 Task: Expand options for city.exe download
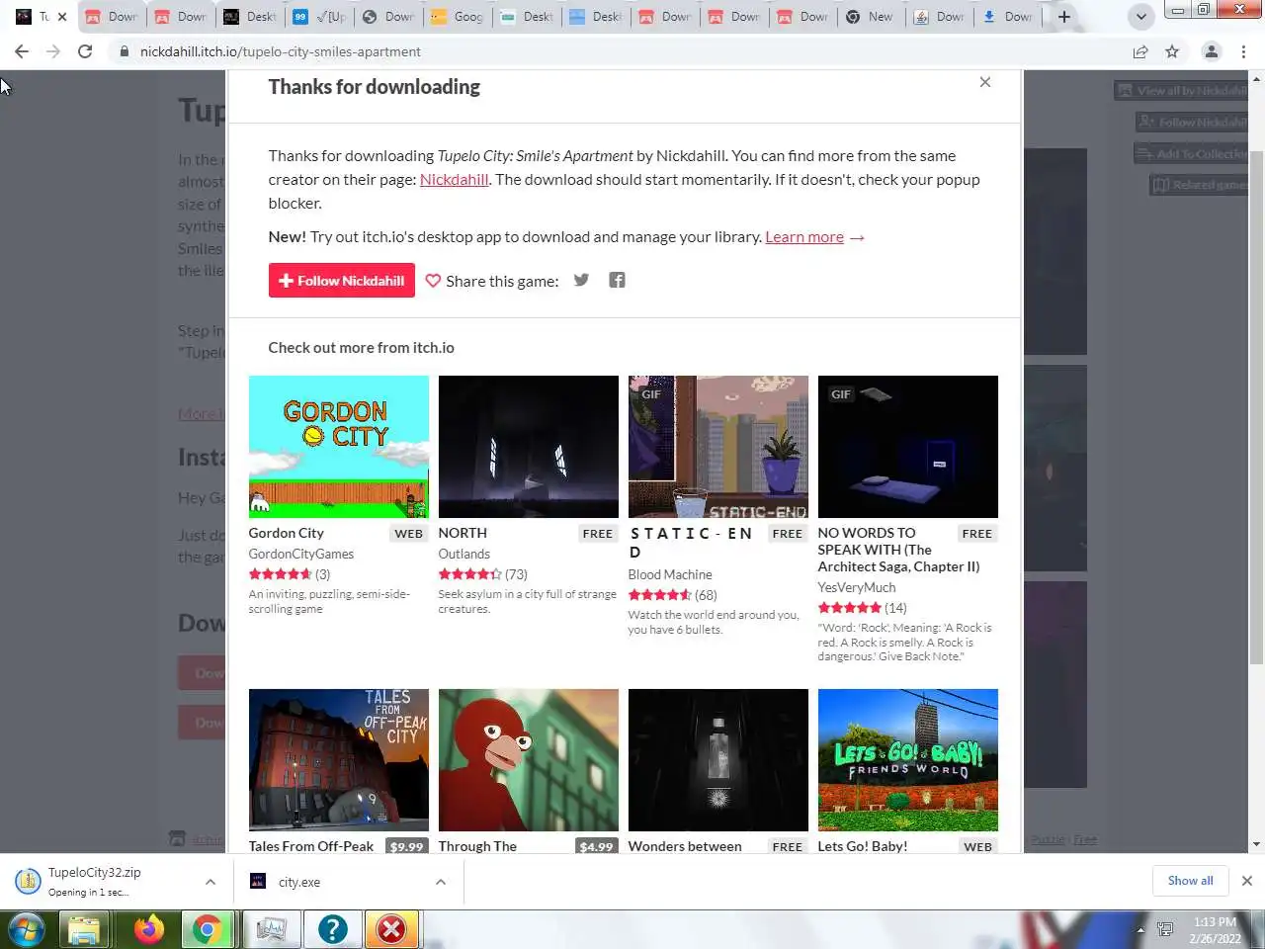tap(441, 882)
